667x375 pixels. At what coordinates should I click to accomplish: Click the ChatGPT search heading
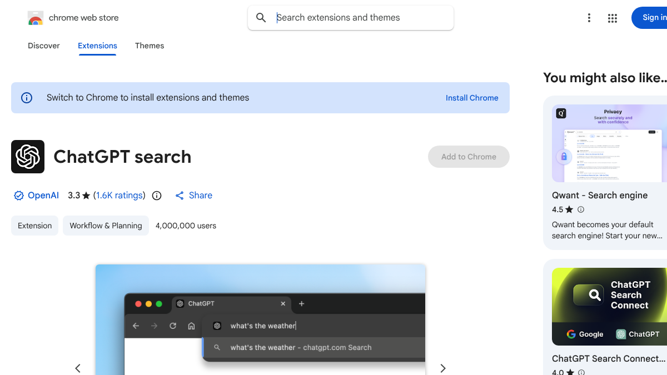tap(122, 157)
